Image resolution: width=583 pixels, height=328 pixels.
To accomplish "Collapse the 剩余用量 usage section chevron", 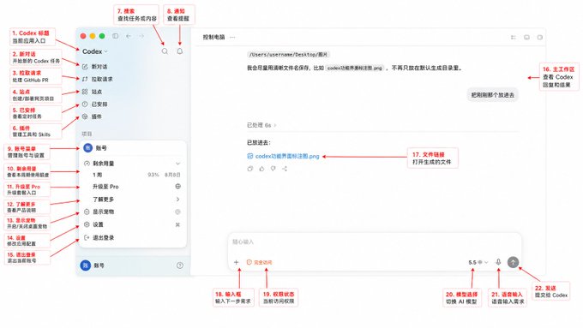I will pyautogui.click(x=177, y=164).
